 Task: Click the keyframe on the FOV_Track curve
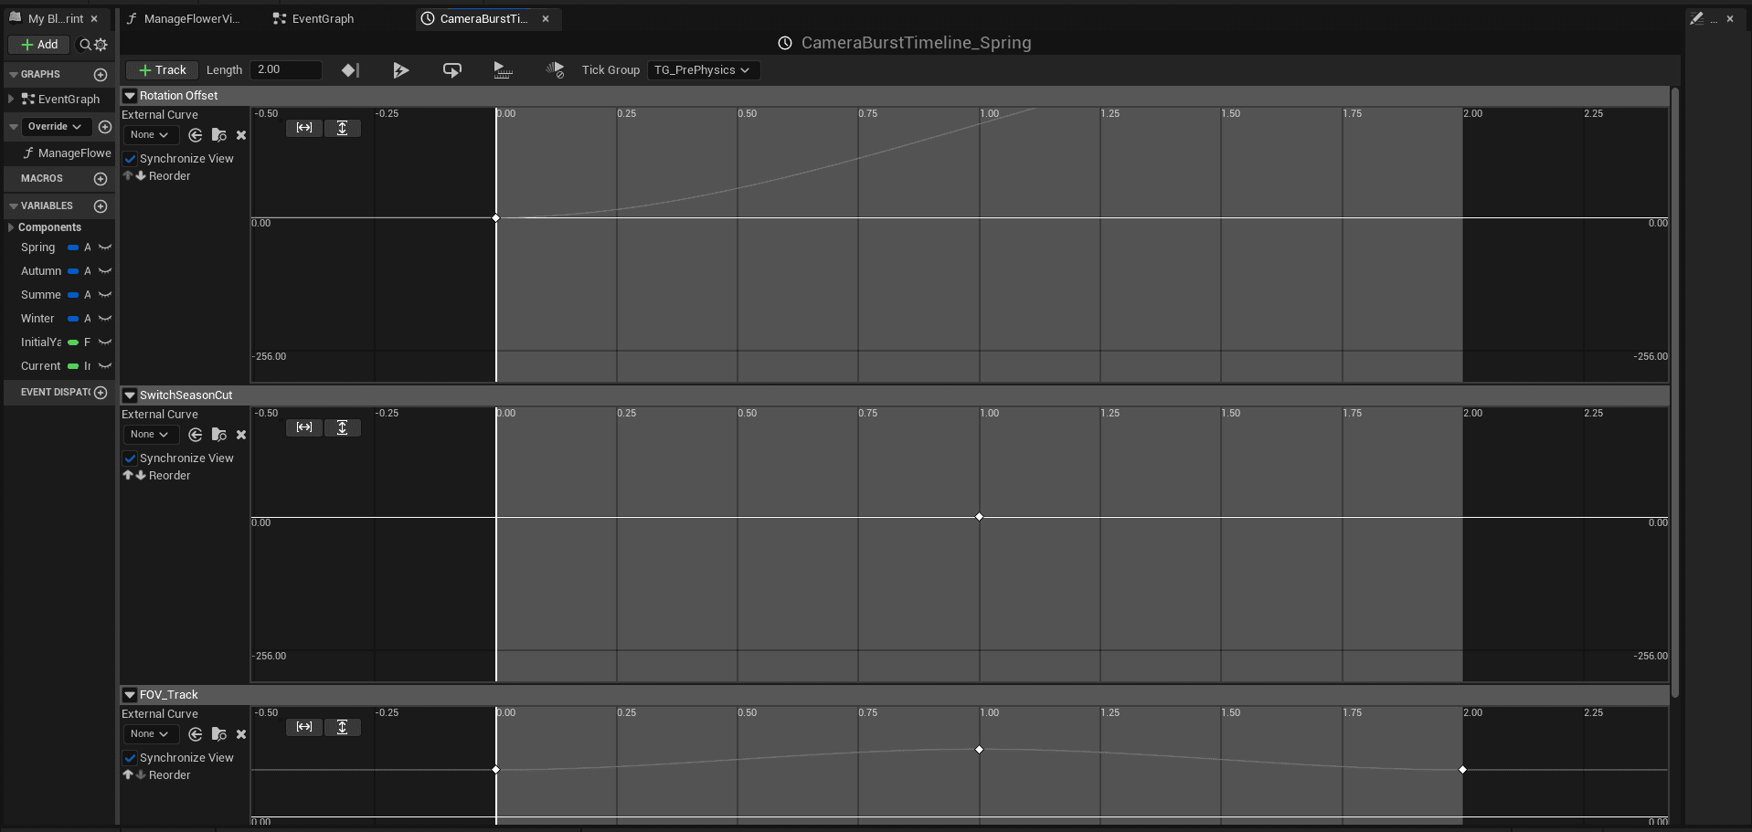click(x=979, y=750)
